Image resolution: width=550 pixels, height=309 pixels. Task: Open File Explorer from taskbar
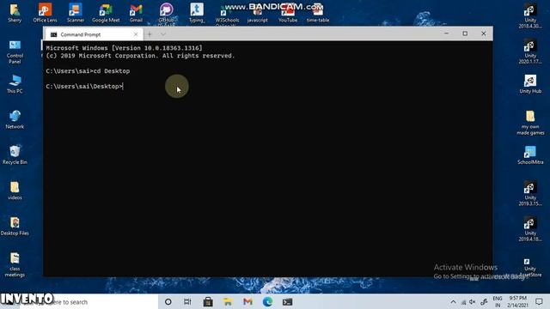point(228,301)
